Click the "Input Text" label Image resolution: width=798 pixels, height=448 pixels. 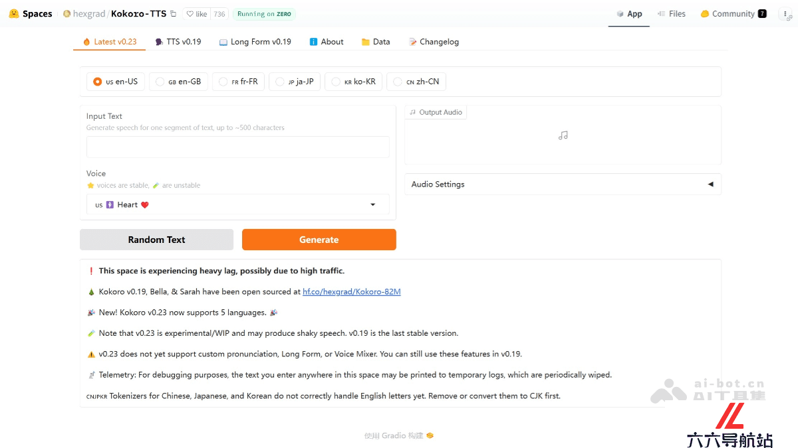tap(104, 116)
